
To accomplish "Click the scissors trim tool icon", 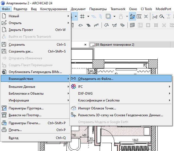I will point(155,17).
